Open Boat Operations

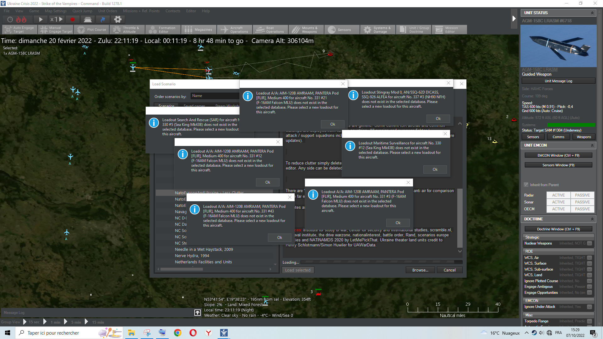click(270, 30)
